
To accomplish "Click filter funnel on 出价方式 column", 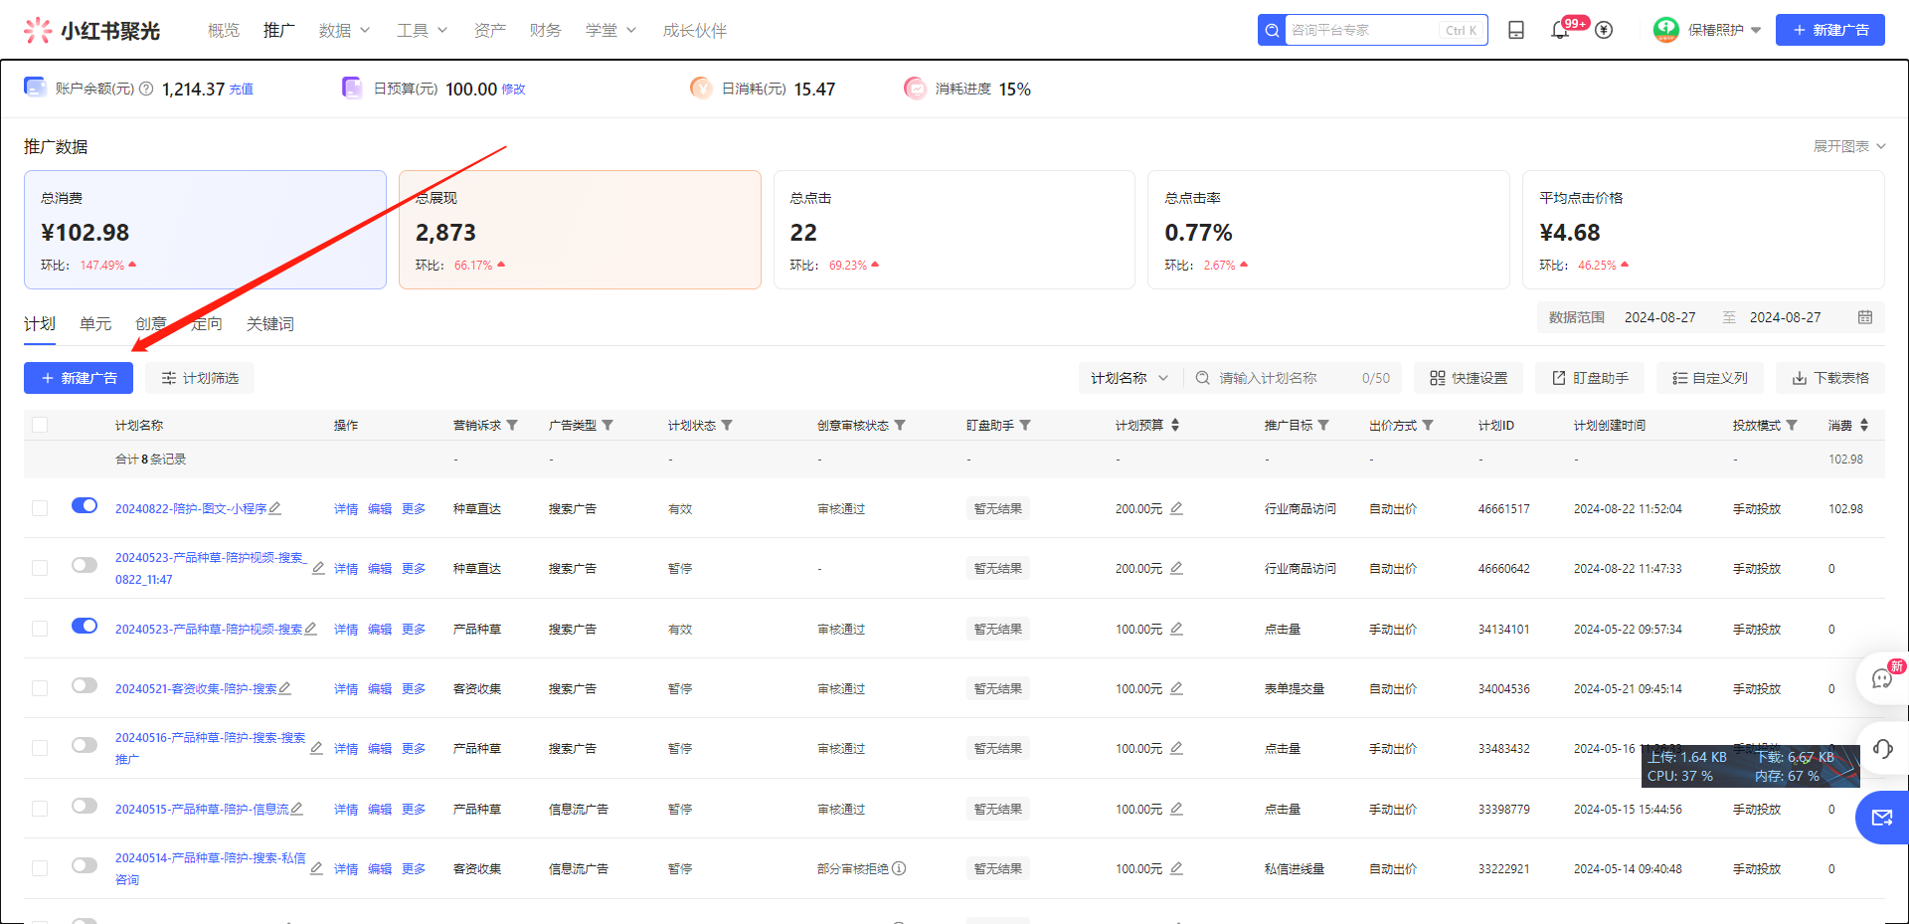I will [1428, 425].
